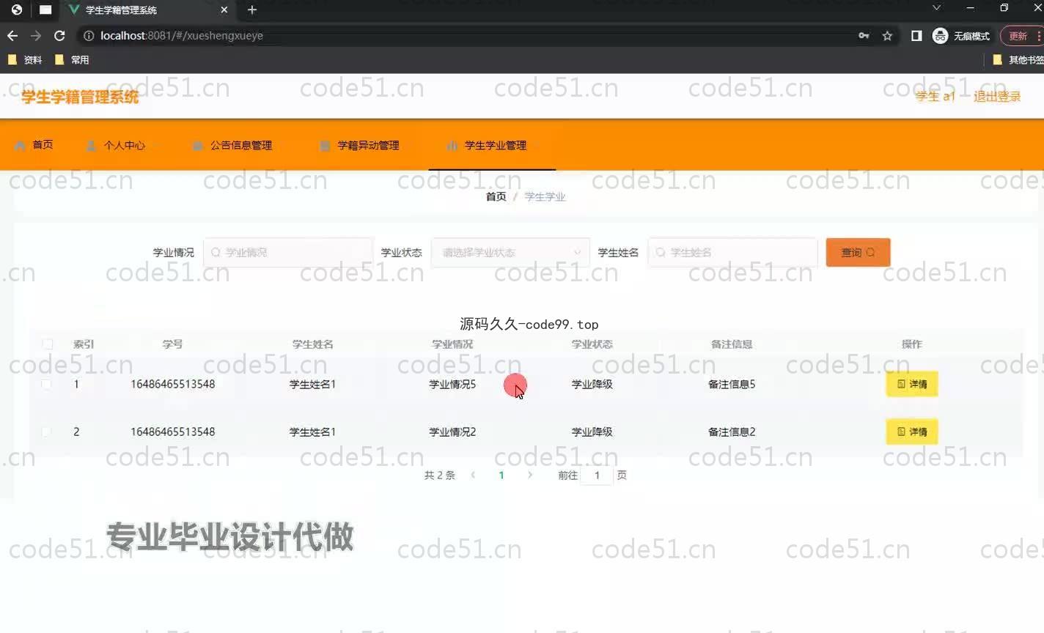Image resolution: width=1044 pixels, height=633 pixels.
Task: Open a new browser tab
Action: [252, 10]
